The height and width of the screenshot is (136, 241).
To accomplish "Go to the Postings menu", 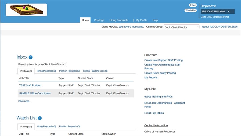I will point(99,20).
